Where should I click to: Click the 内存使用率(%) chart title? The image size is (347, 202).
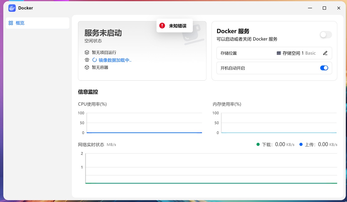[x=227, y=104]
